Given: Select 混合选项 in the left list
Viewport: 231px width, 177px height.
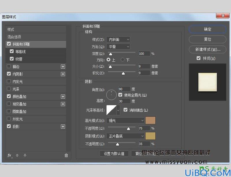Looking at the screenshot, I should coord(36,37).
